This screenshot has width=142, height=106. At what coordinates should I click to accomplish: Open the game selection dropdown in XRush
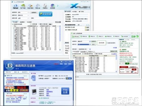click(x=23, y=12)
